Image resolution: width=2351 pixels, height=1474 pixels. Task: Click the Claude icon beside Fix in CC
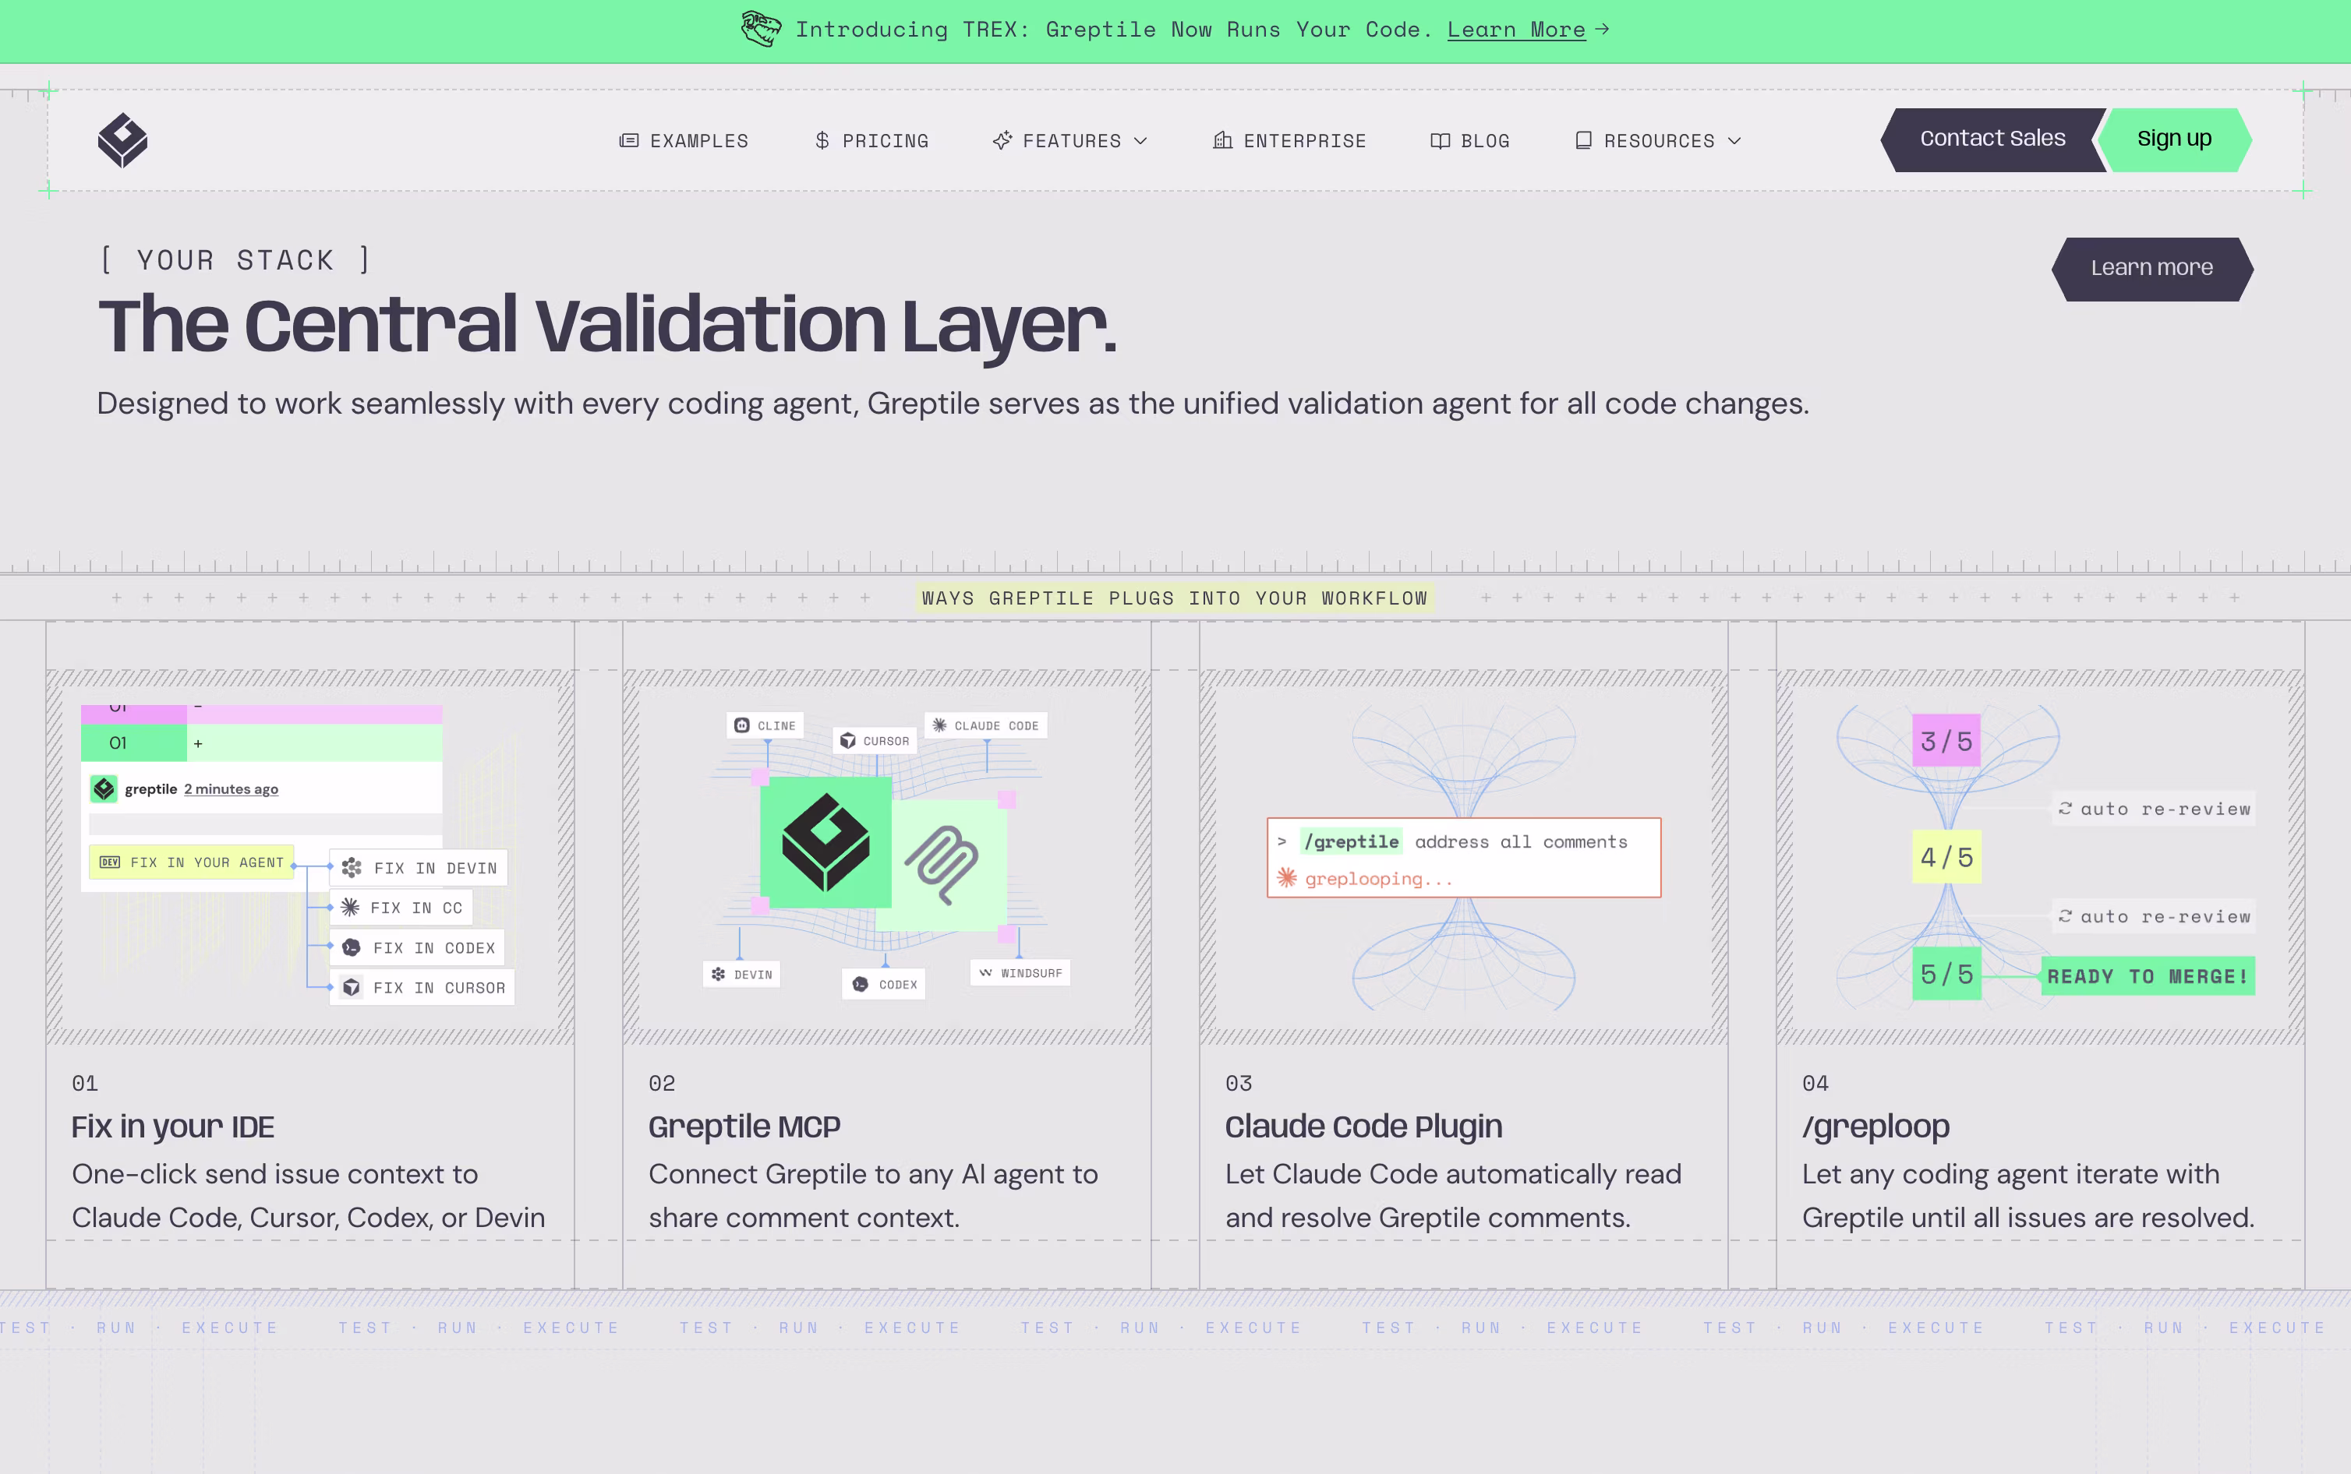pyautogui.click(x=350, y=908)
